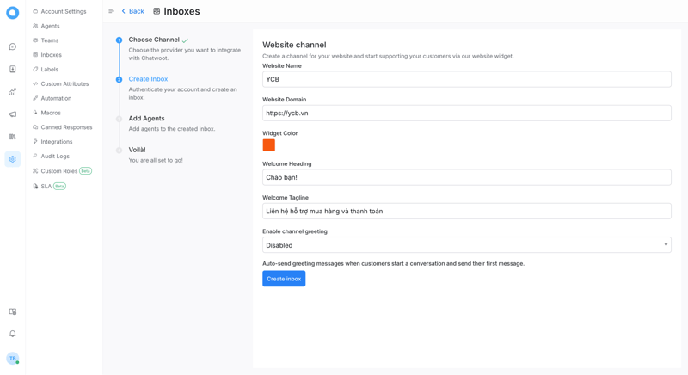Open the Agents settings menu item
The height and width of the screenshot is (375, 688).
[x=50, y=26]
